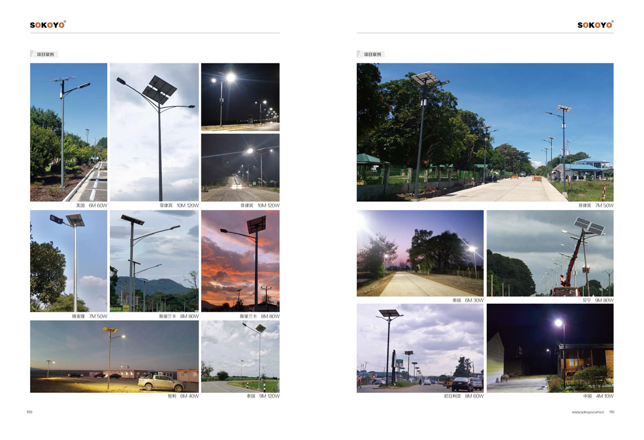
Task: Click the daytime twin-arm solar pole photo against clouds
Action: 154,132
